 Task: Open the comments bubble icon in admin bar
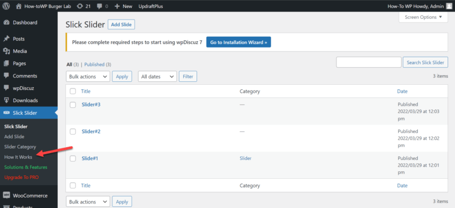(99, 6)
